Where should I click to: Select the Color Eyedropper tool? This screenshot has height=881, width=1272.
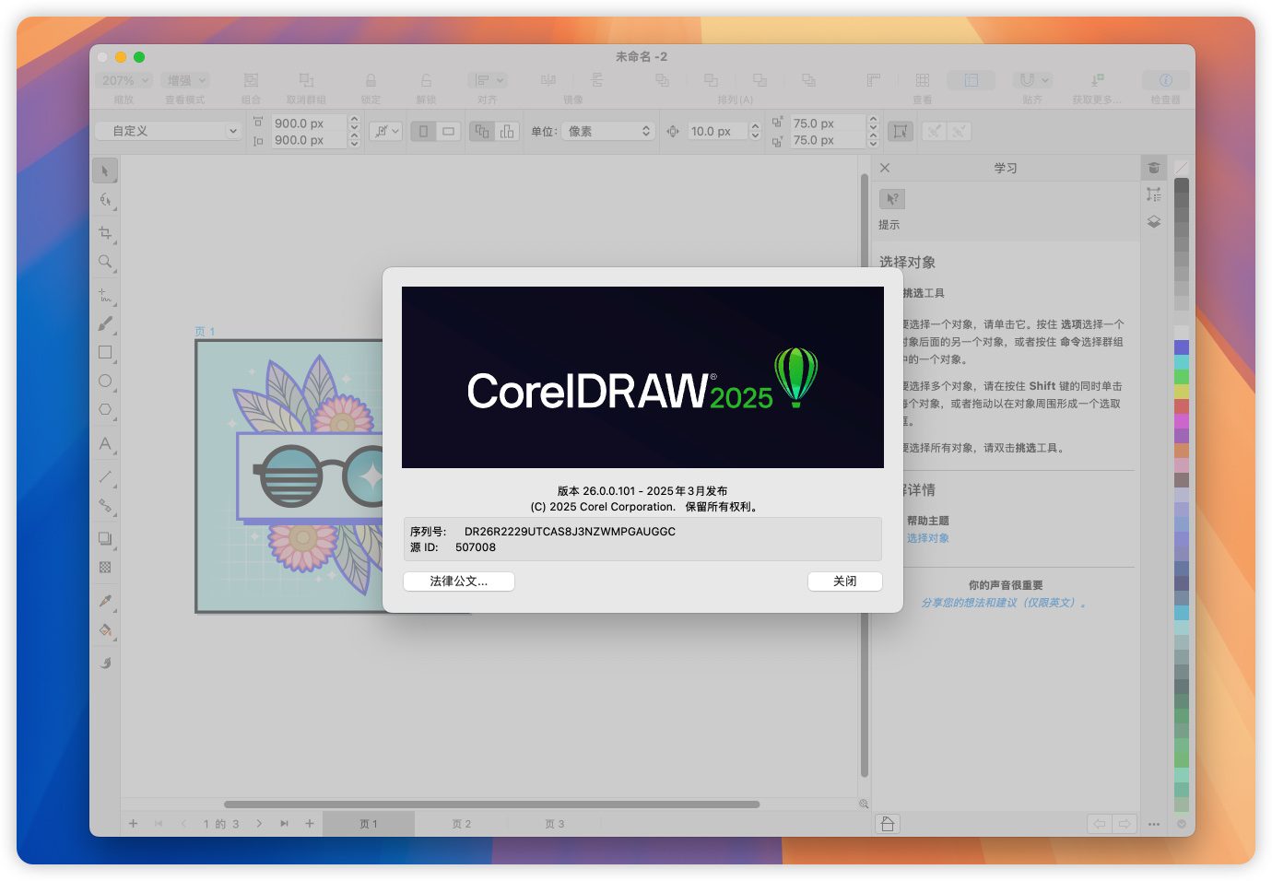tap(105, 601)
